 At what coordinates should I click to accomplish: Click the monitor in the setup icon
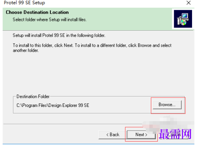(x=185, y=16)
